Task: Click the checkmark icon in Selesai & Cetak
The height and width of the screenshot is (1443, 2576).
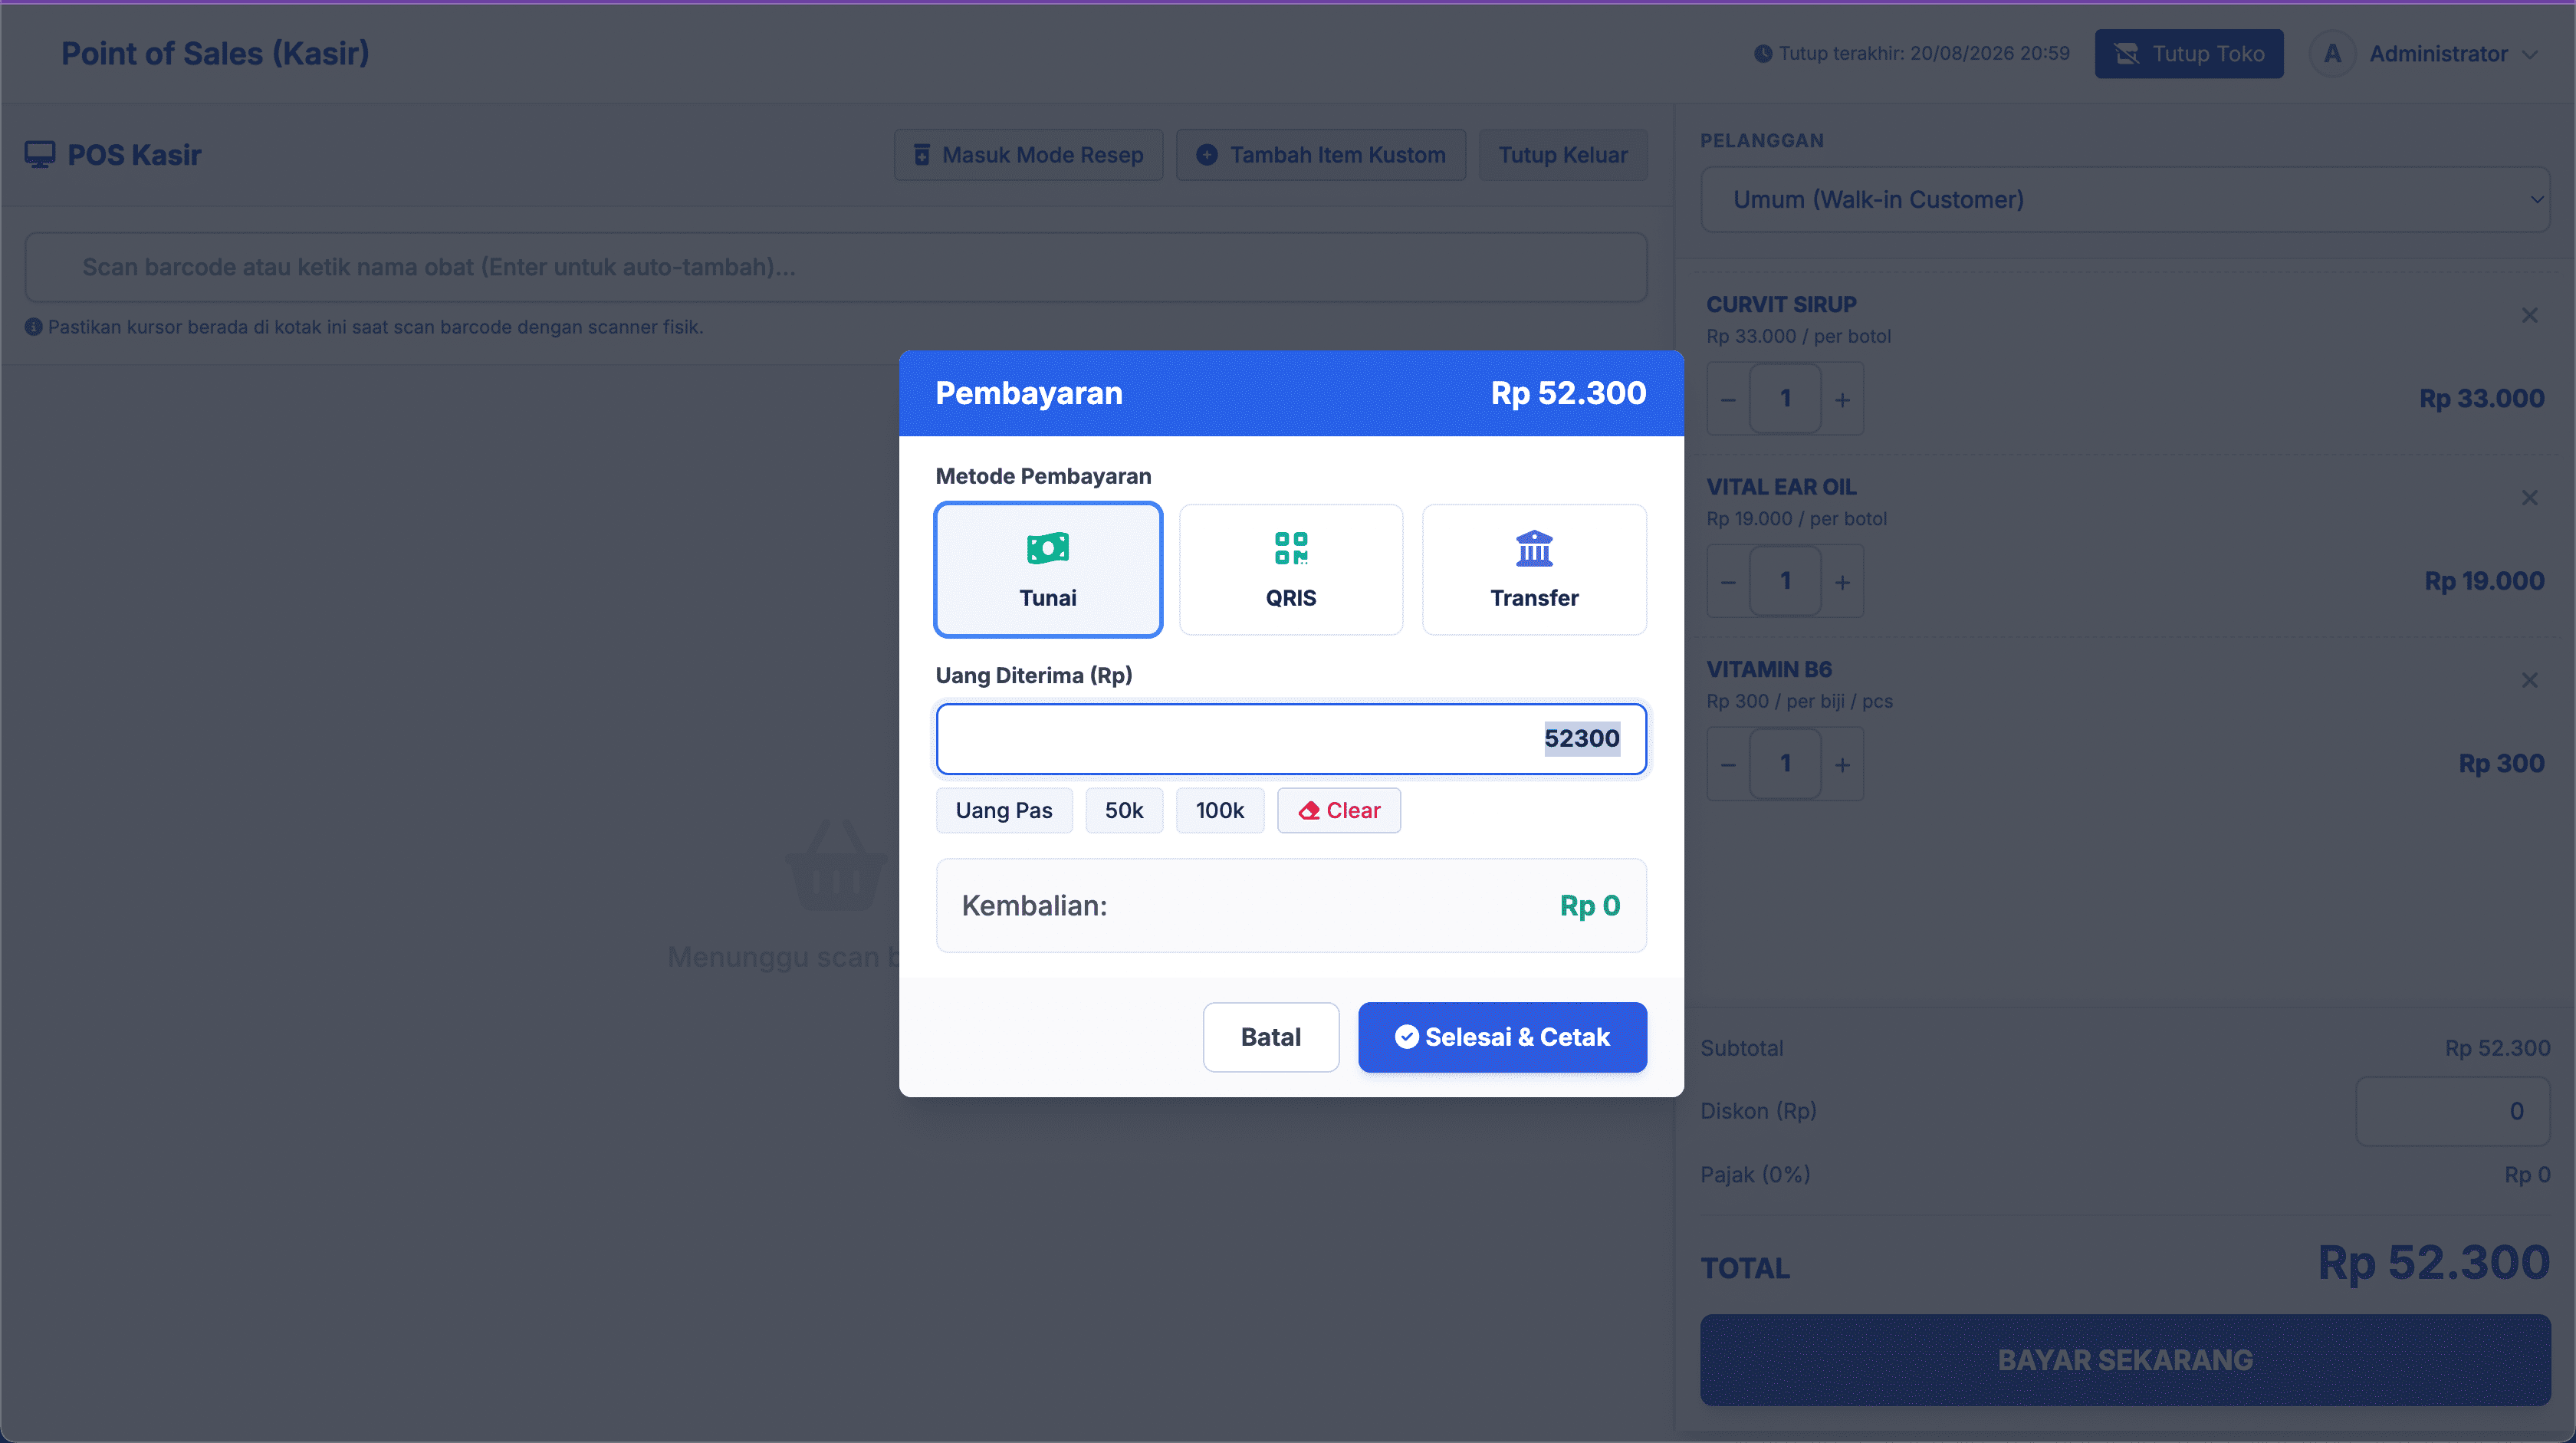Action: [x=1406, y=1037]
